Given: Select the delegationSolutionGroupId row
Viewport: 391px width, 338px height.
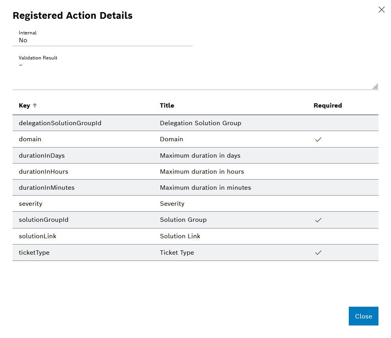Looking at the screenshot, I should [x=156, y=123].
